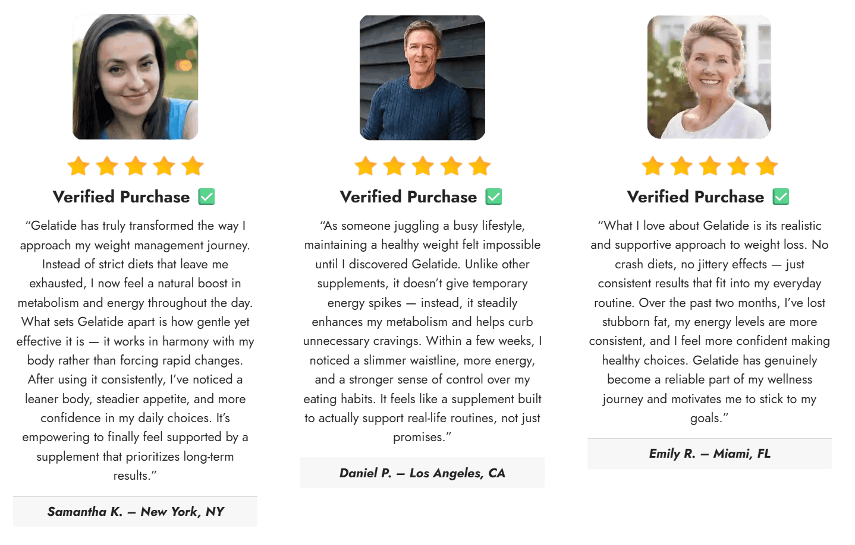Viewport: 855px width, 545px height.
Task: Click the first star in Samantha's rating
Action: tap(78, 166)
